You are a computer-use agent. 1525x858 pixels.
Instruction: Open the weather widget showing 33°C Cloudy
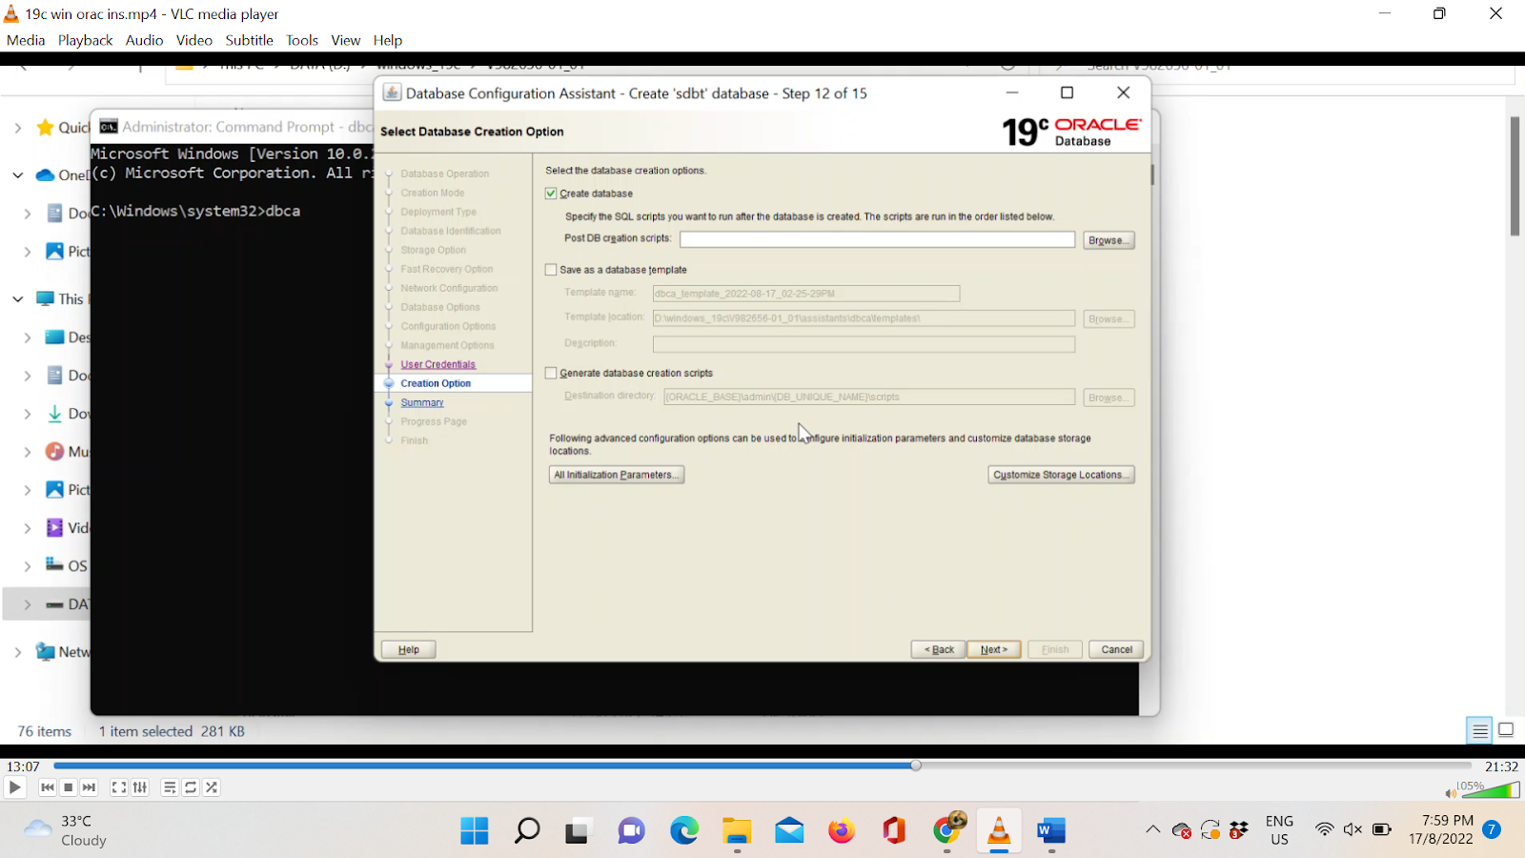pyautogui.click(x=65, y=830)
